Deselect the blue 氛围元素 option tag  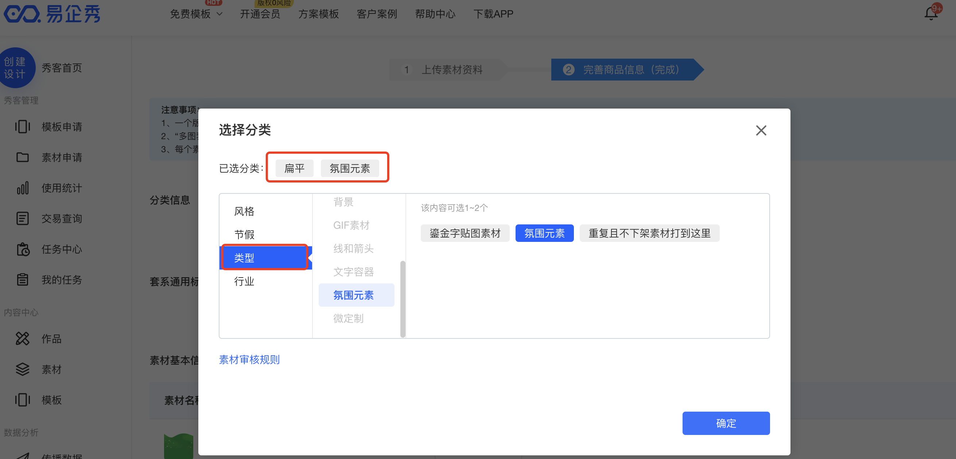pos(544,233)
